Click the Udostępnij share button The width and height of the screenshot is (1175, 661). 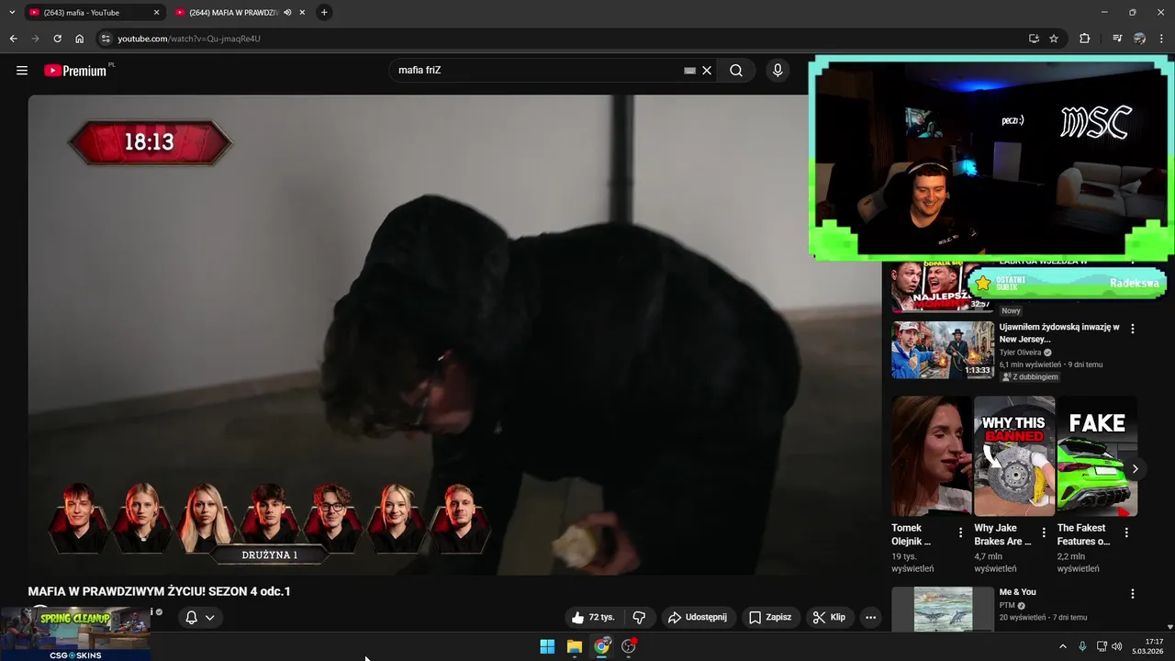click(x=698, y=618)
